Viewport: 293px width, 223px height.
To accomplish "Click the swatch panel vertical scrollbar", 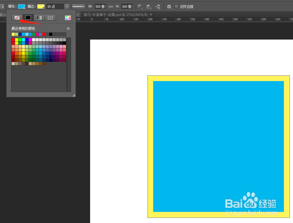I will click(69, 65).
